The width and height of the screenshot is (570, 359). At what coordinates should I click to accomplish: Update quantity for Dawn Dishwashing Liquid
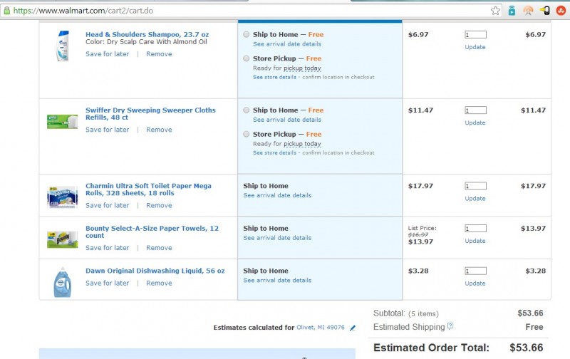pyautogui.click(x=475, y=283)
